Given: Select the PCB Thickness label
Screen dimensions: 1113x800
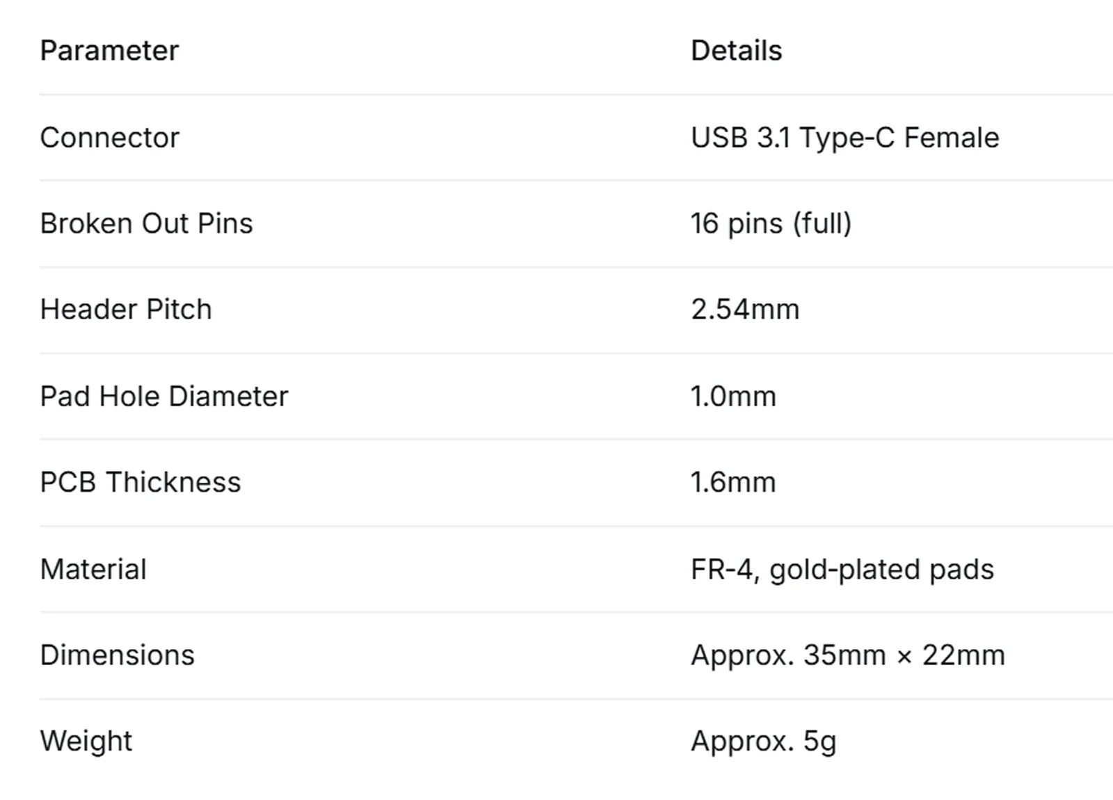Looking at the screenshot, I should [x=141, y=482].
